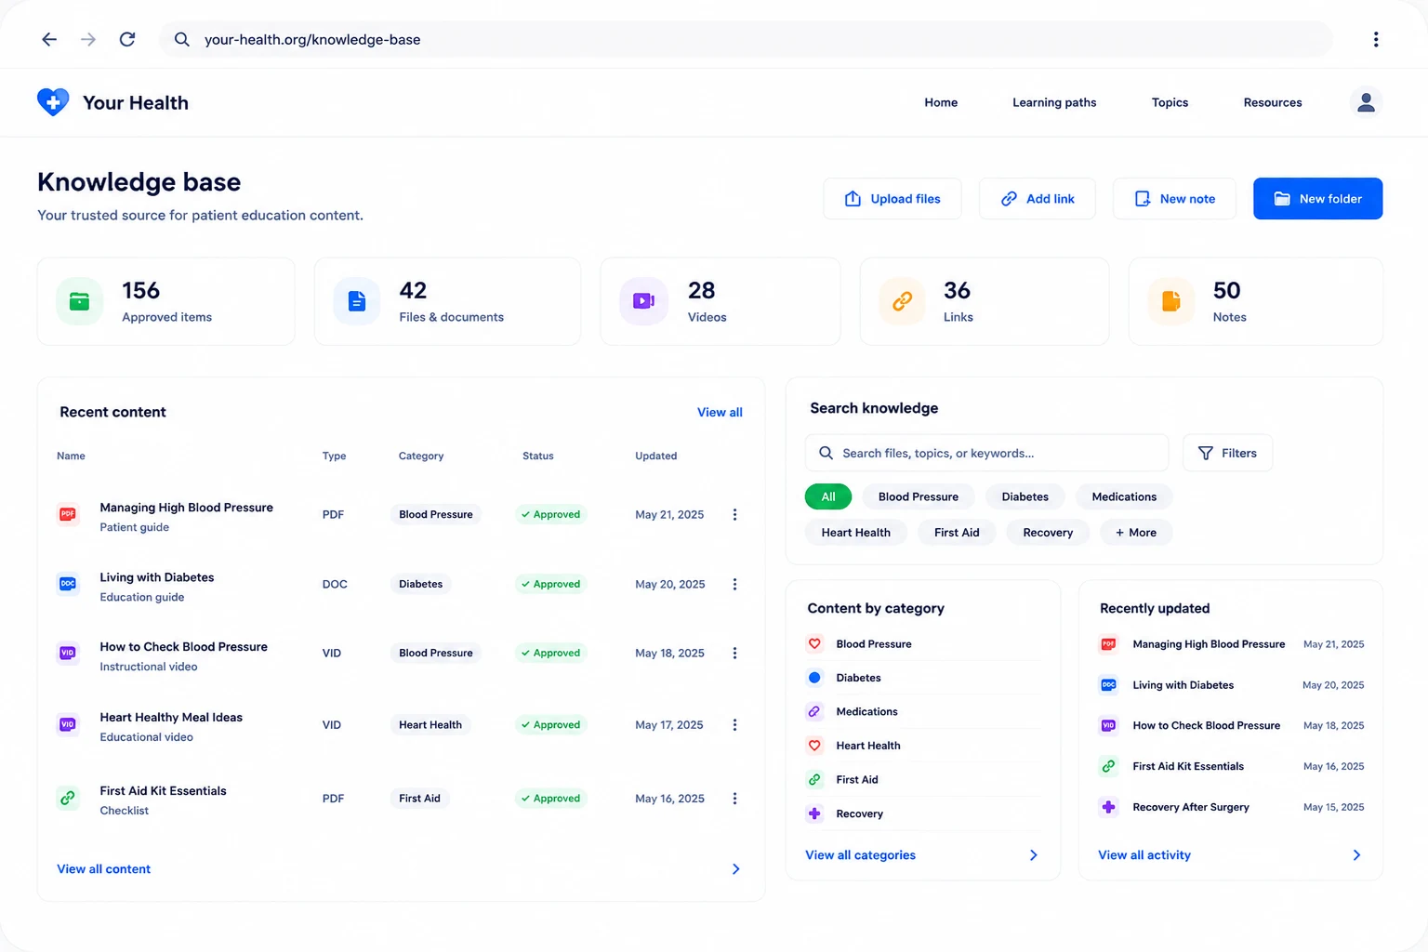Click the purple Videos stat icon
Screen dimensions: 1428x952
pos(643,301)
